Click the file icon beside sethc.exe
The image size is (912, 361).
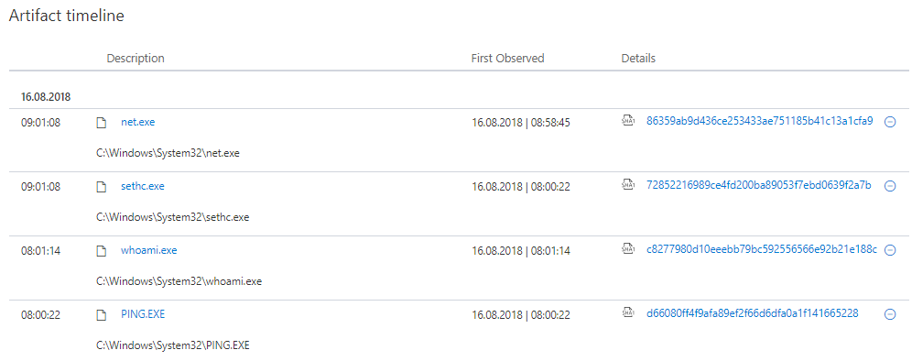[x=102, y=187]
